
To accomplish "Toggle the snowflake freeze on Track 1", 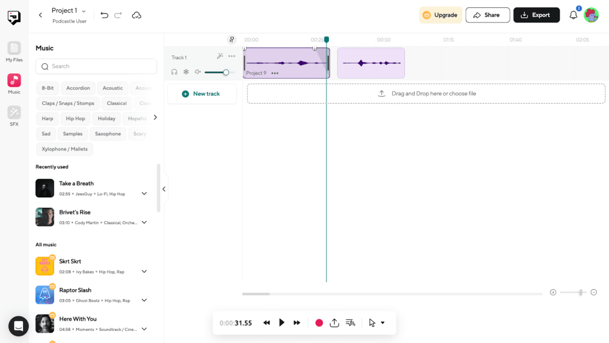I will [x=186, y=72].
